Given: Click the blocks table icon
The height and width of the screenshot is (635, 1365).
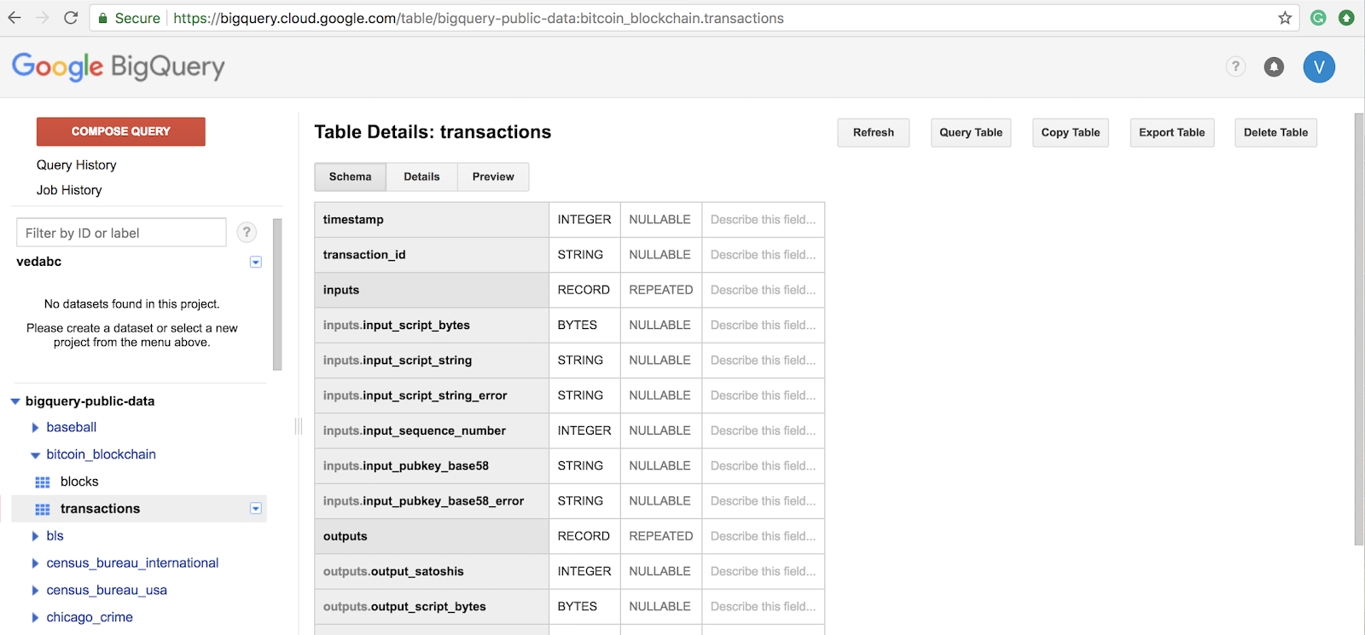Looking at the screenshot, I should pos(43,482).
